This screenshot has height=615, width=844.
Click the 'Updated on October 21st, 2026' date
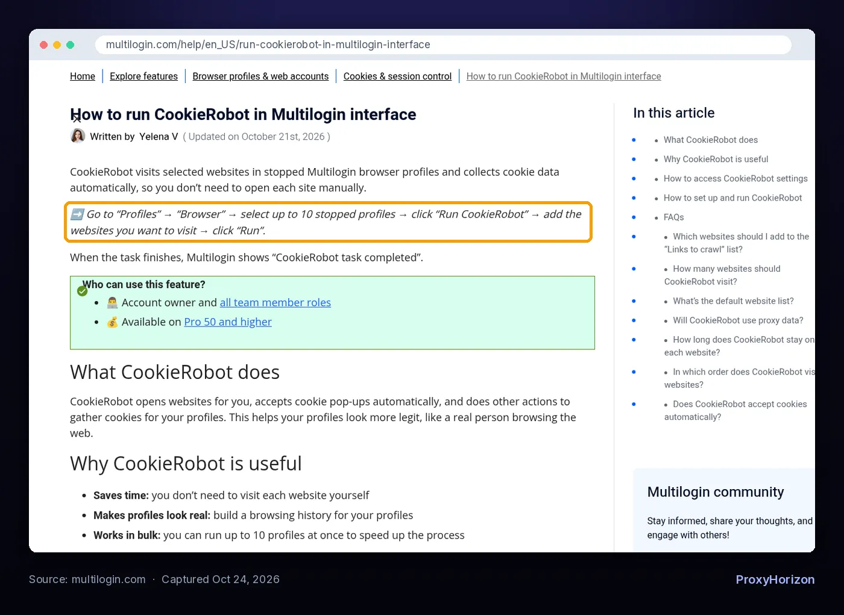click(256, 137)
